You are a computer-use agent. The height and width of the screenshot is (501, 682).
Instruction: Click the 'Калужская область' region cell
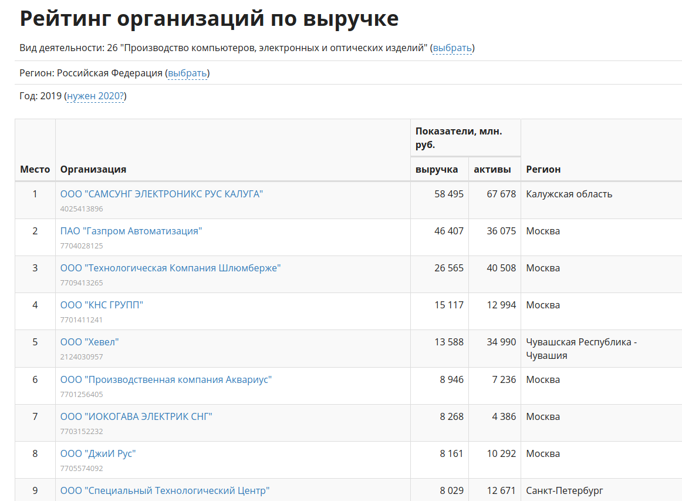coord(569,194)
